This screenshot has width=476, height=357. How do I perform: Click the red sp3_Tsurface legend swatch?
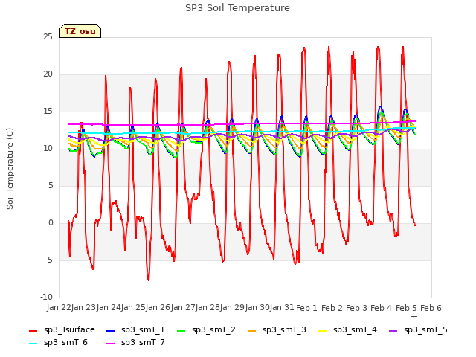pyautogui.click(x=33, y=330)
